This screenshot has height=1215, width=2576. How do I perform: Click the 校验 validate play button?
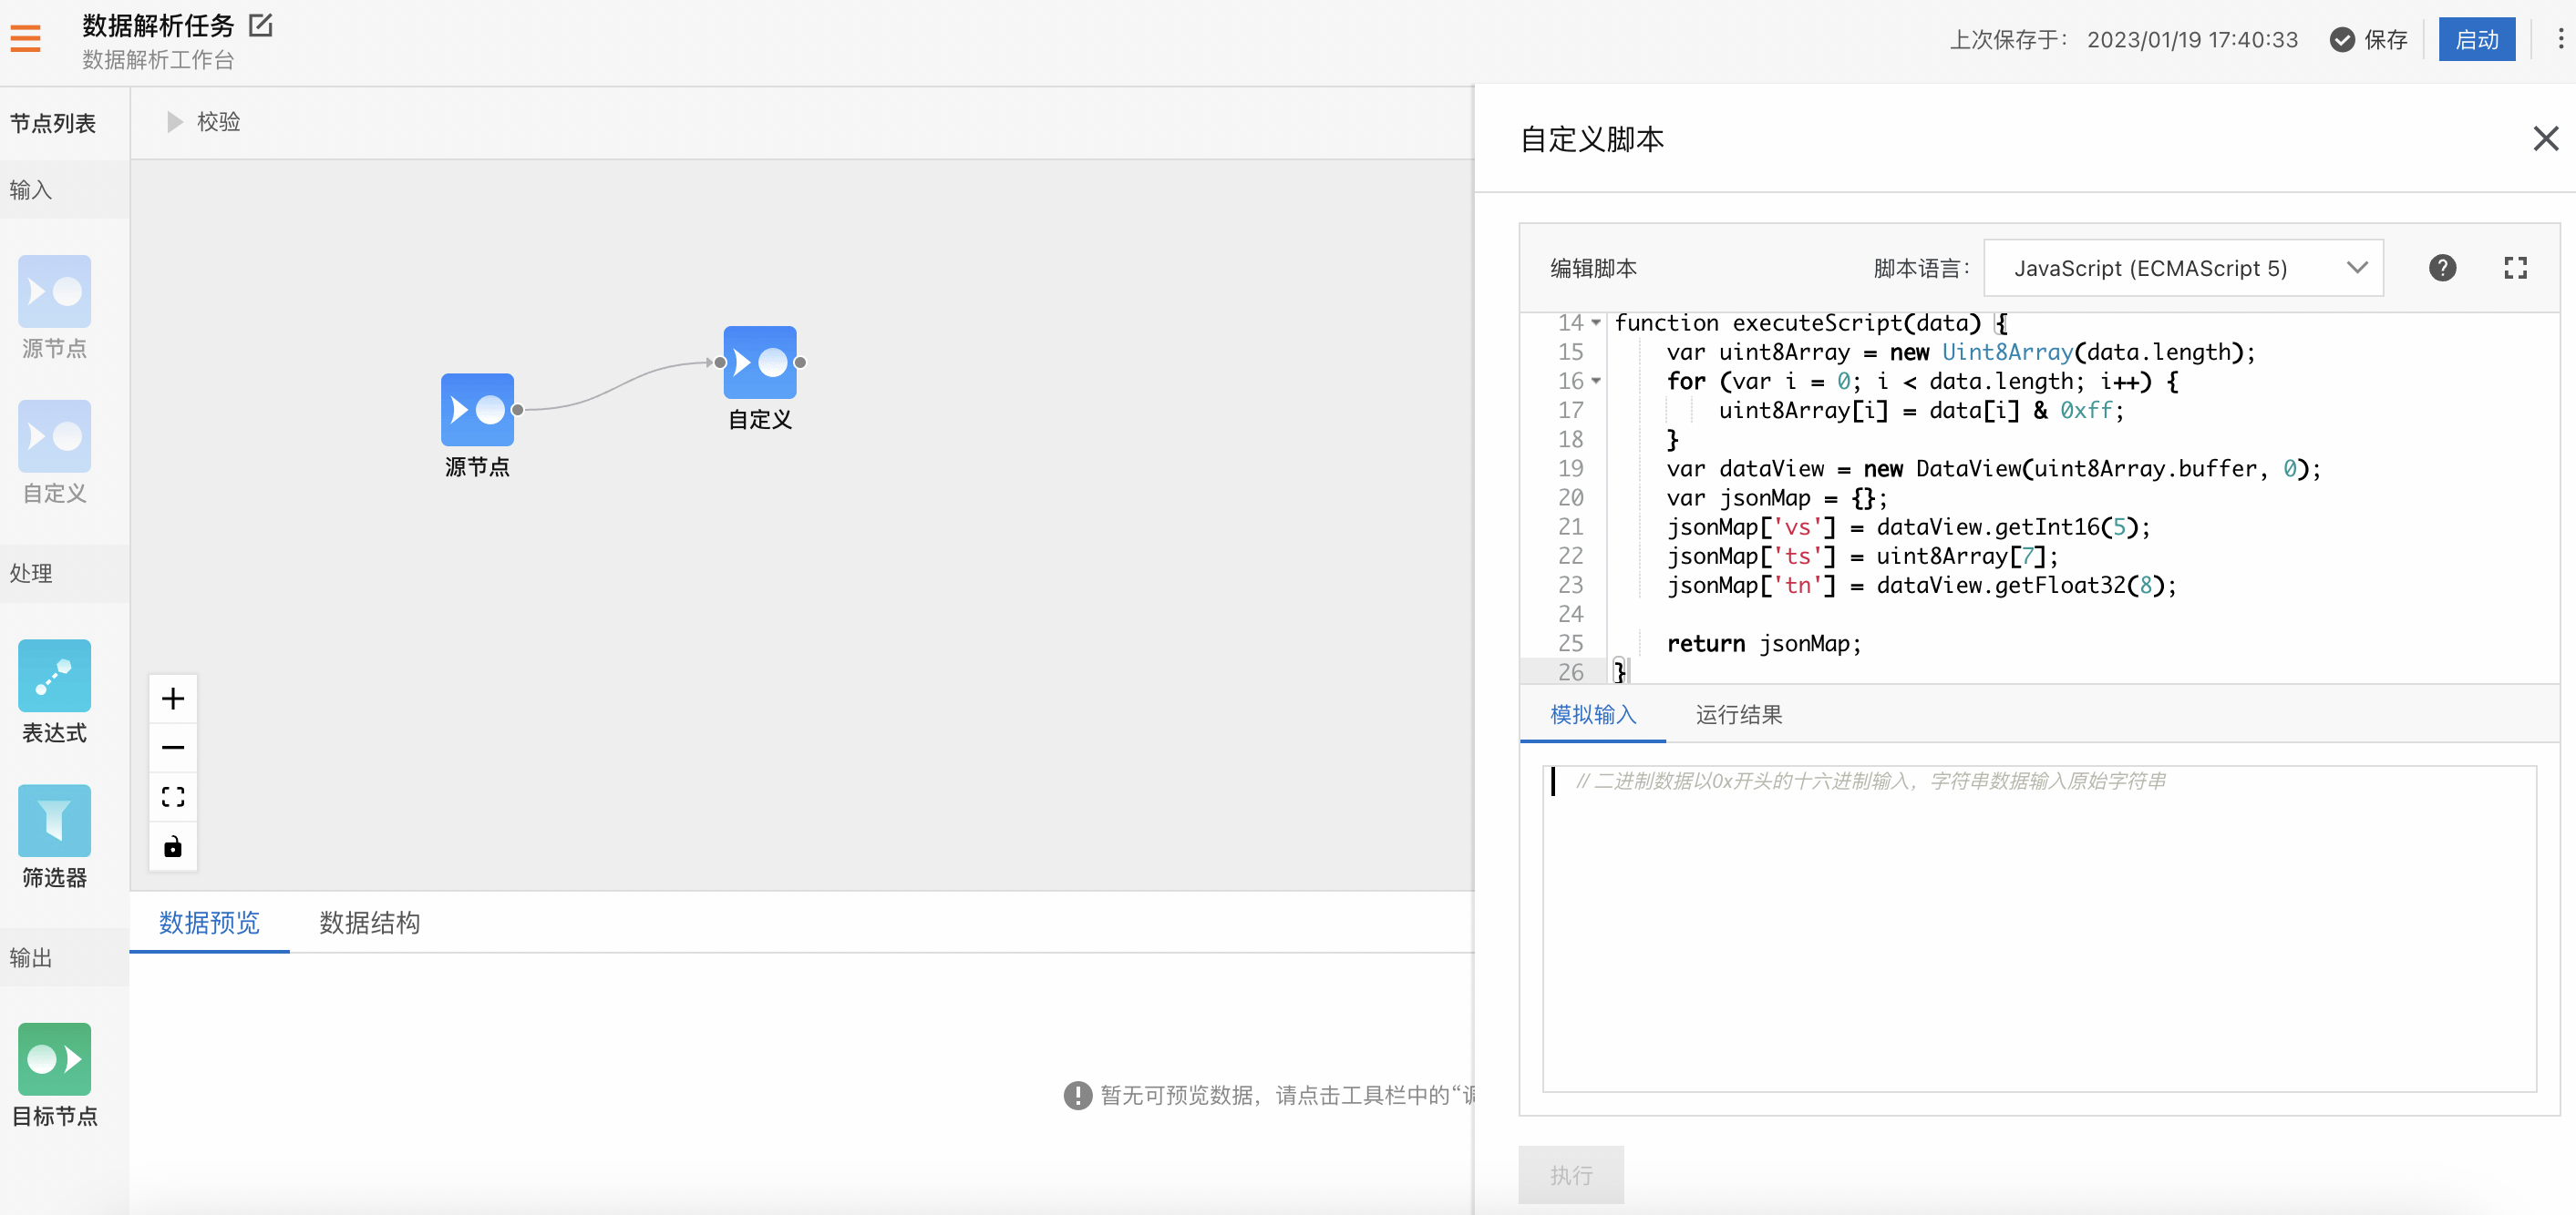point(204,122)
